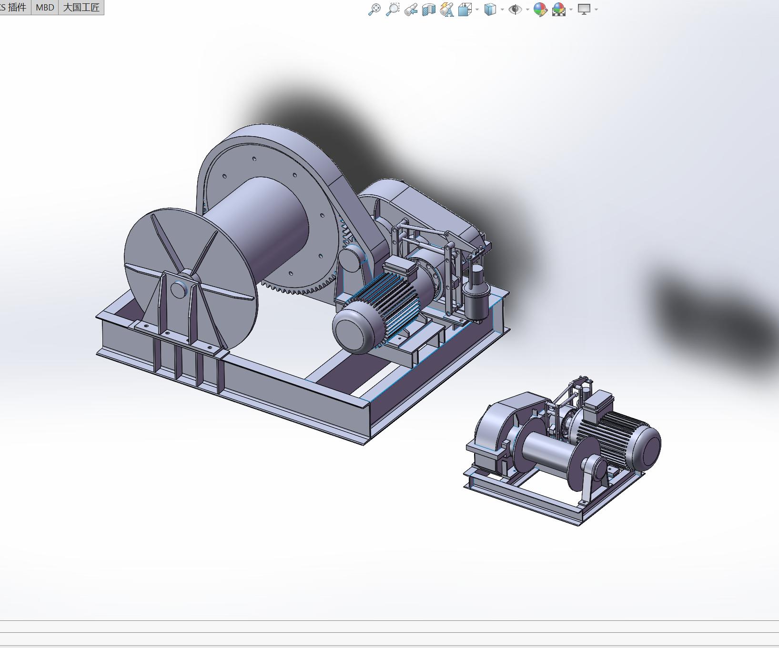Expand the Apply Scene dropdown arrow
Screen dimensions: 779x648
[x=571, y=10]
